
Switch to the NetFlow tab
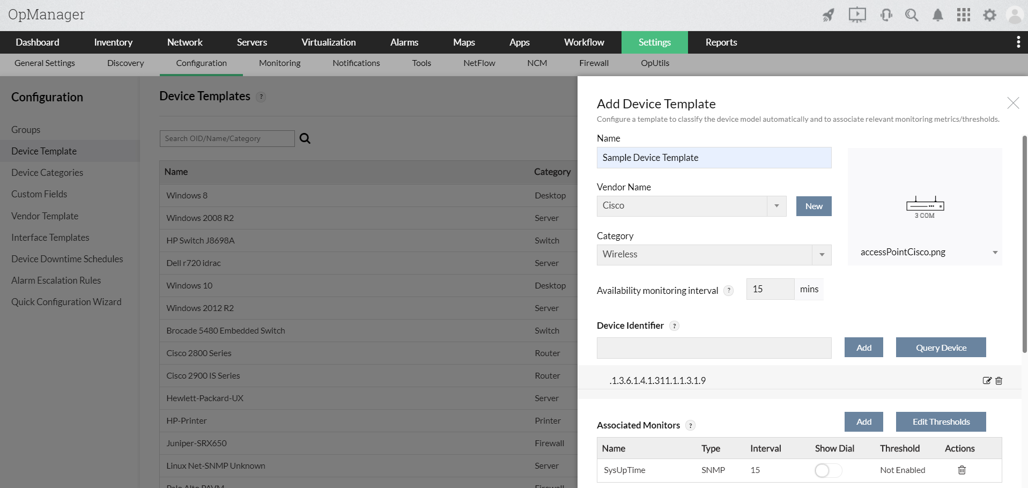478,63
